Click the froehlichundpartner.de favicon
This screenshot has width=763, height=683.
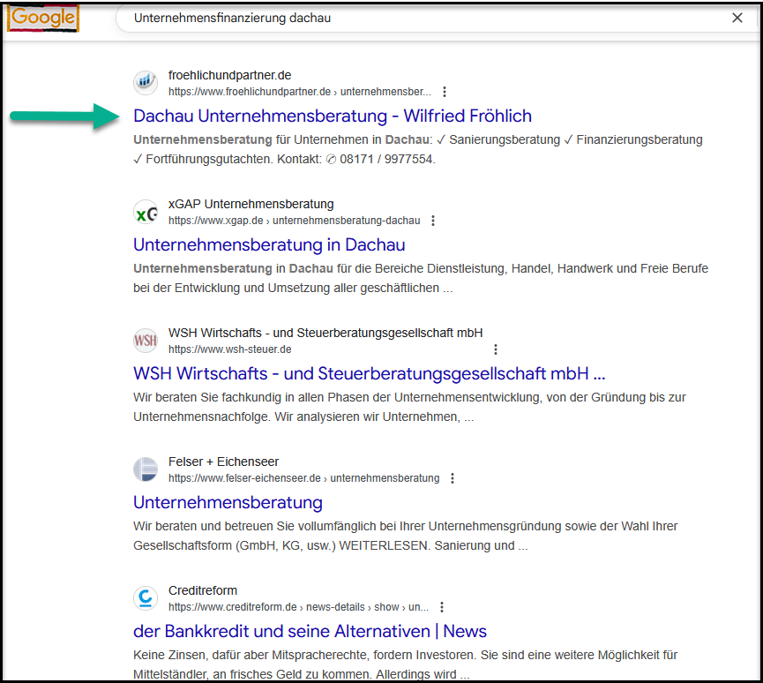146,84
